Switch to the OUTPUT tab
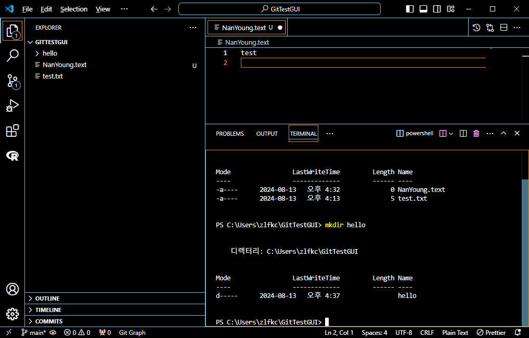Viewport: 529px width, 338px height. coord(267,134)
